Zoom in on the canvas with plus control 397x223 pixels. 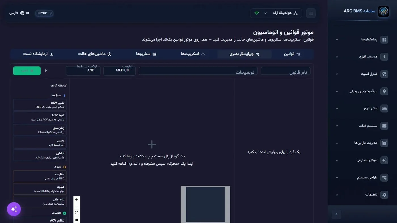77,200
